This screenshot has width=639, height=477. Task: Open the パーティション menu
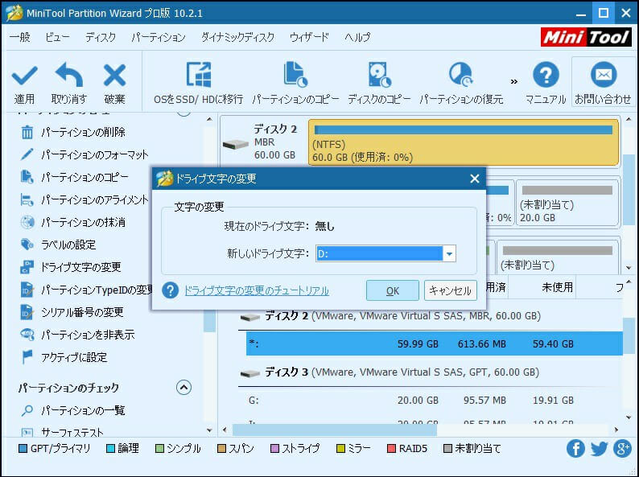pos(158,37)
